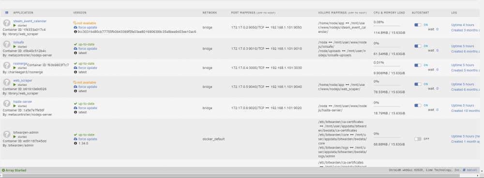Open the haste-server container name link
The height and width of the screenshot is (178, 484).
tap(23, 102)
